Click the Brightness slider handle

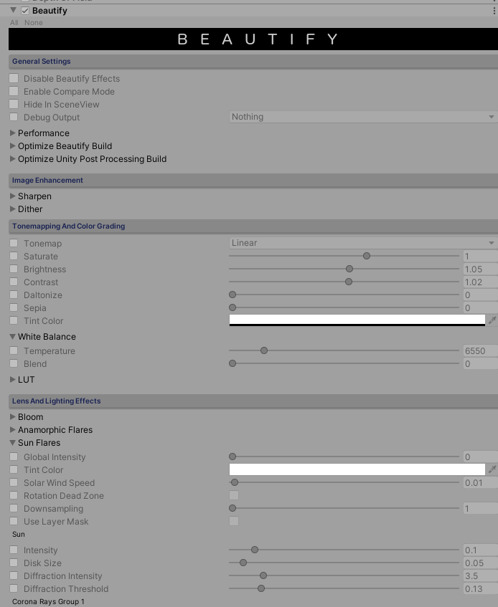pyautogui.click(x=349, y=269)
